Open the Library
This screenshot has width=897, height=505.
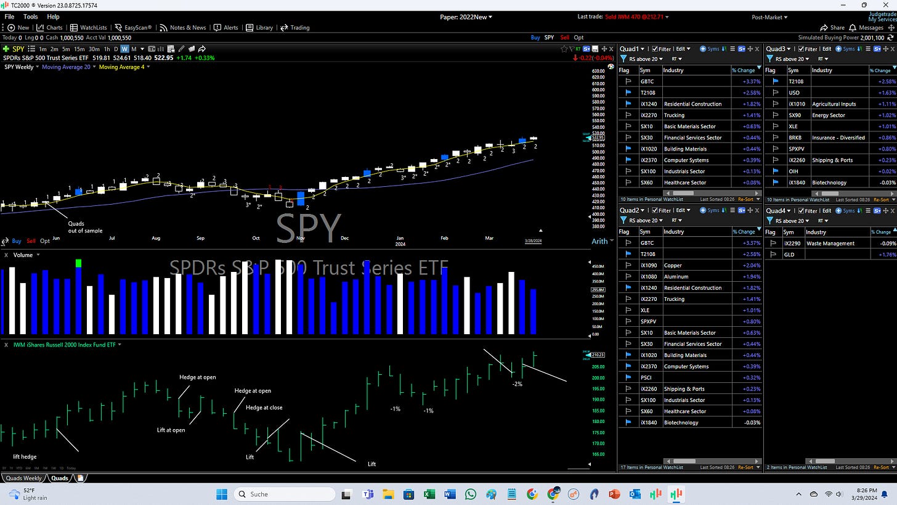tap(259, 28)
